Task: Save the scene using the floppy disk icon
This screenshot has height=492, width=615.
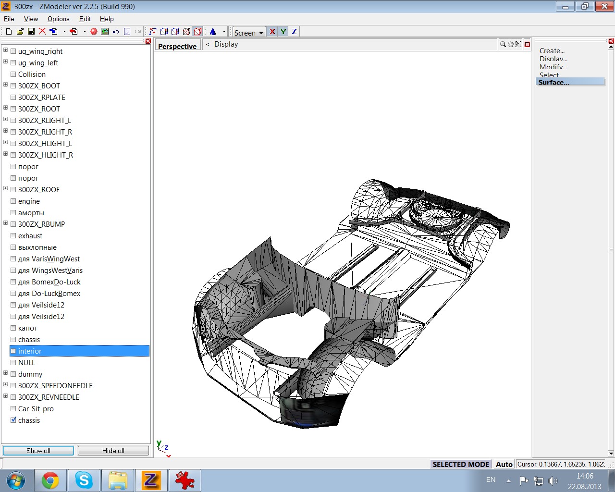Action: click(31, 32)
